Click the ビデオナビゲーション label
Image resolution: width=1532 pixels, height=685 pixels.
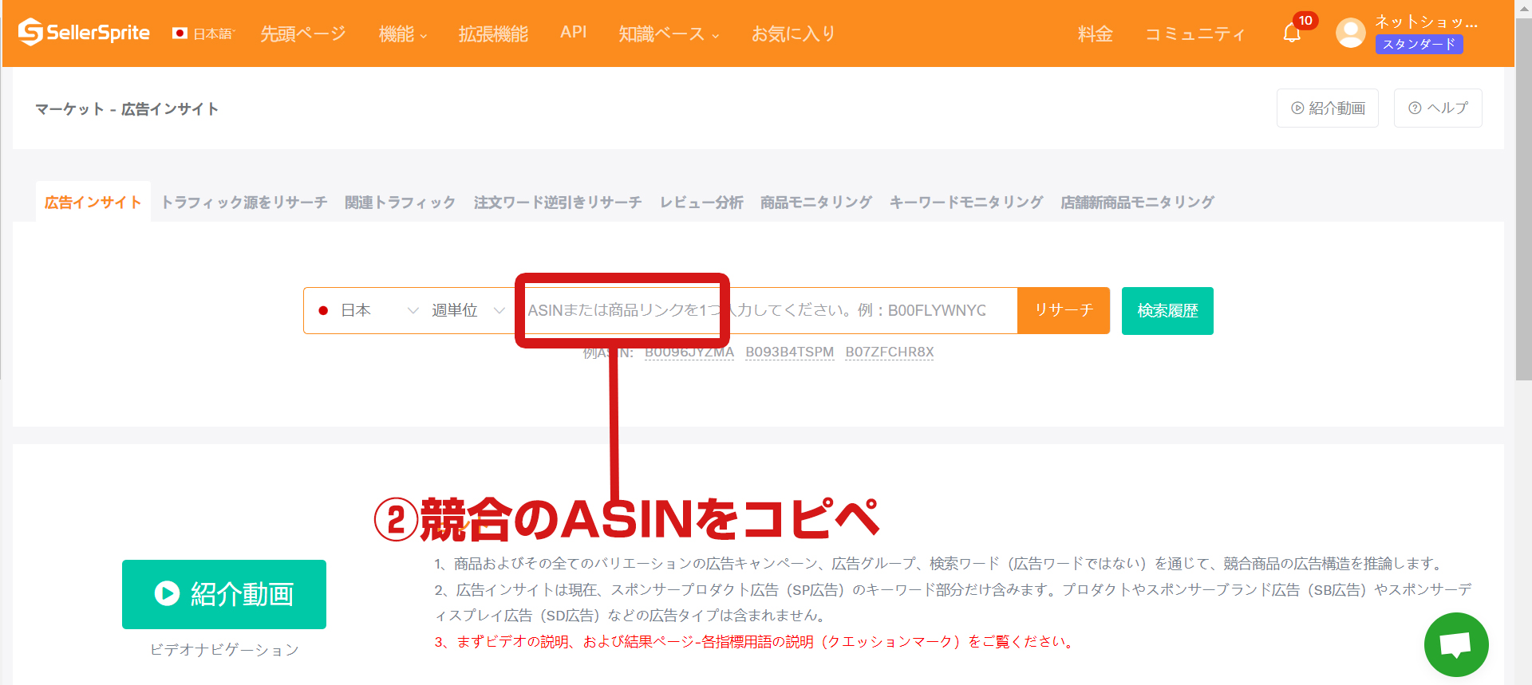click(x=224, y=650)
